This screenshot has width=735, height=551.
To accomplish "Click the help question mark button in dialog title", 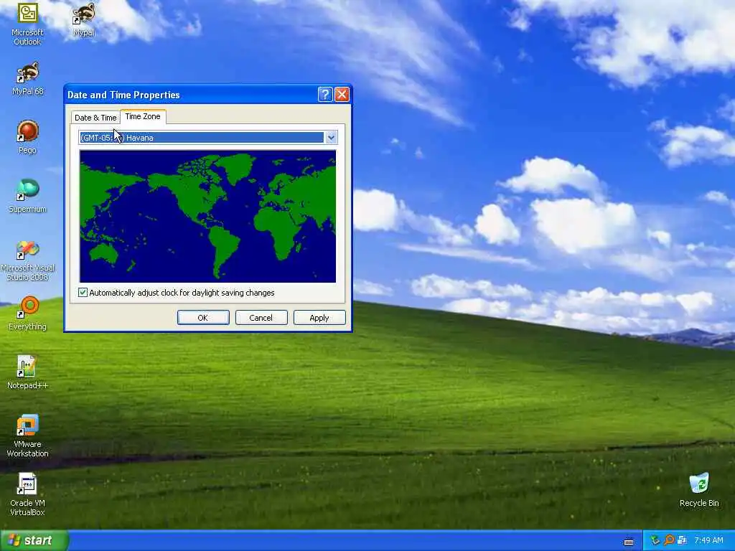I will coord(325,95).
